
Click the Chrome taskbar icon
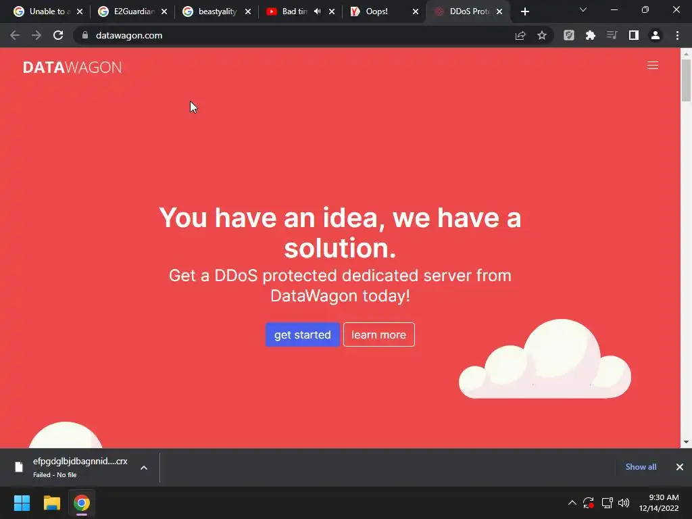[82, 503]
